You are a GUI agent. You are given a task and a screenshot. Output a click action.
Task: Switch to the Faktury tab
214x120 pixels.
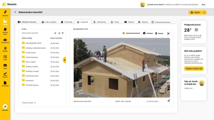click(x=129, y=22)
